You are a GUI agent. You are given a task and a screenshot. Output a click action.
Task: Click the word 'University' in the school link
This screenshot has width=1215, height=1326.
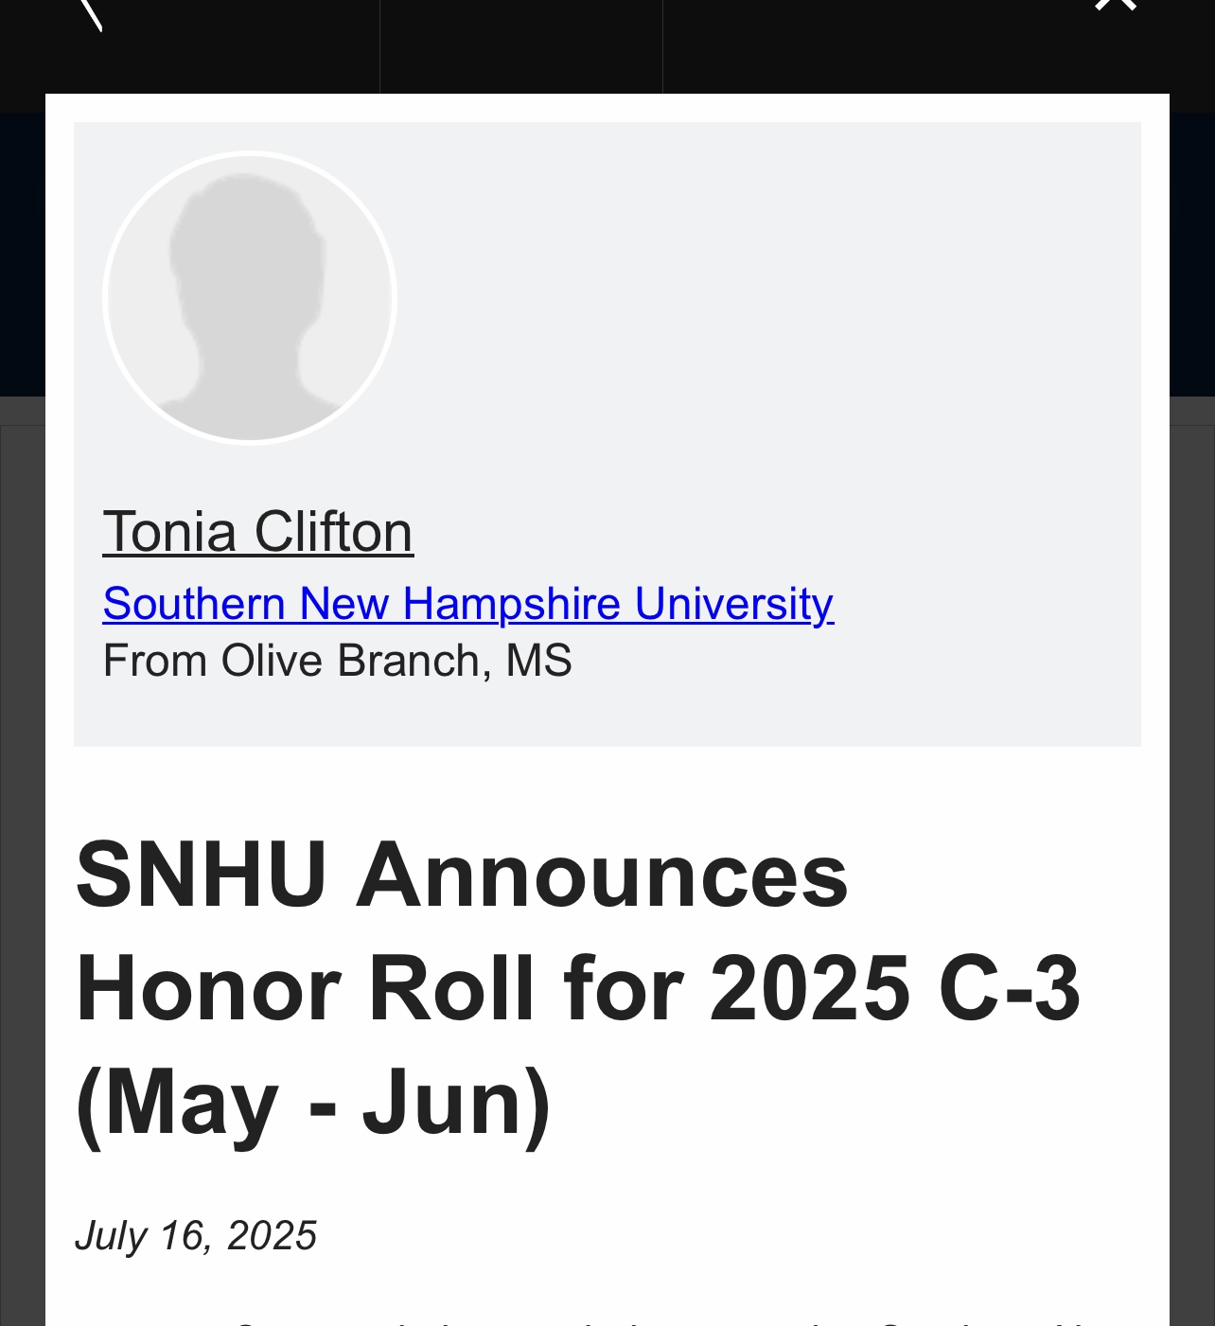[x=734, y=604]
